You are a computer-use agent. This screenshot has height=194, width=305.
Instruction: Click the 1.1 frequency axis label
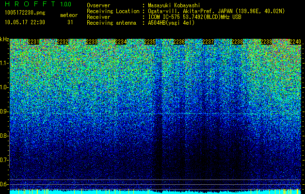point(4,63)
